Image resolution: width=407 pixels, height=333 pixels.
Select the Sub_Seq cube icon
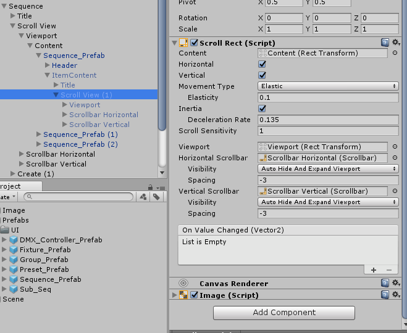(x=14, y=289)
